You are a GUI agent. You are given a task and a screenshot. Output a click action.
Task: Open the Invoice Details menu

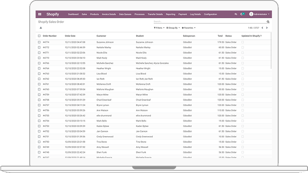point(109,14)
